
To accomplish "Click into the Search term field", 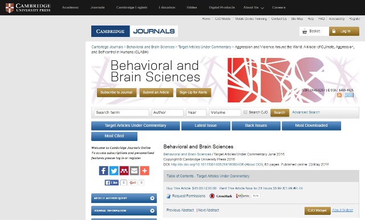I will click(x=121, y=113).
